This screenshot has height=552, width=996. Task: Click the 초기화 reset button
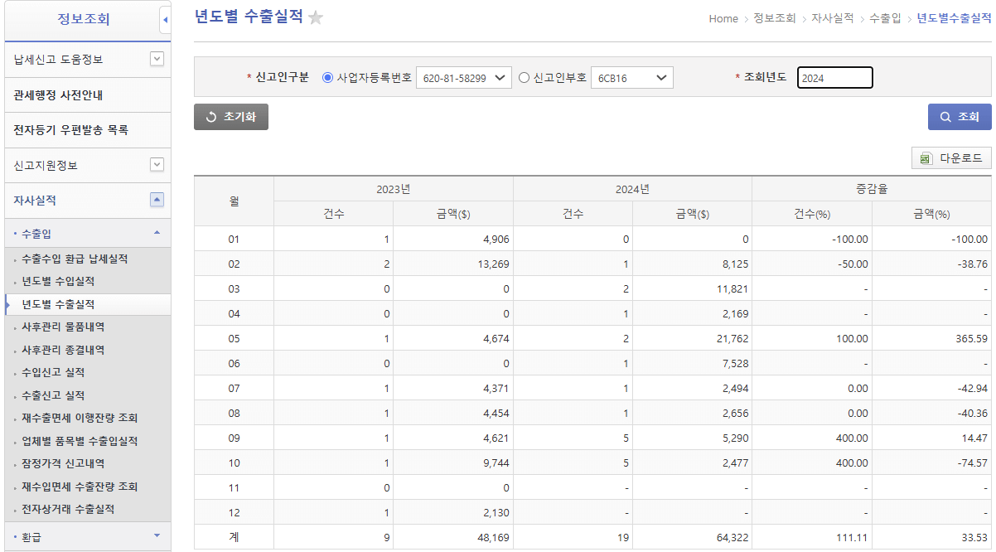point(231,118)
